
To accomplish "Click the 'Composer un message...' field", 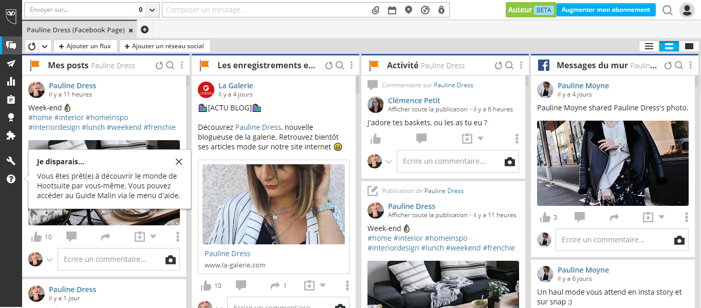I will click(265, 10).
